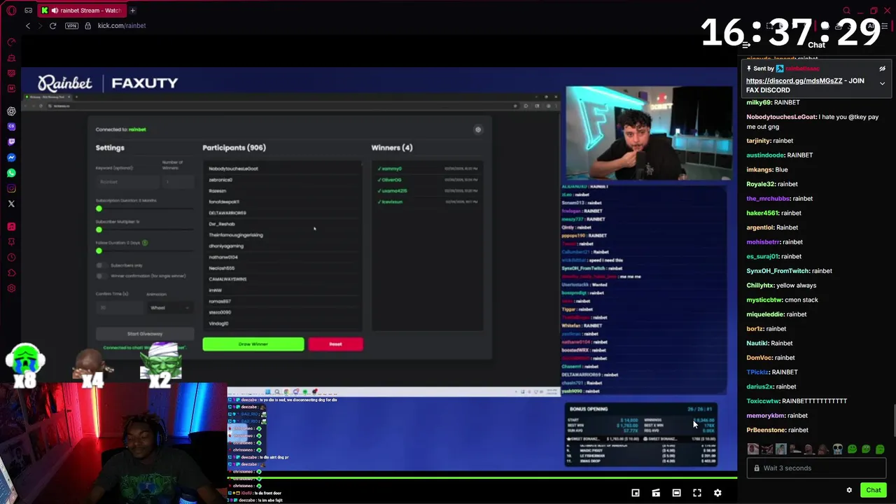Click chat username memorykbm

tap(766, 416)
